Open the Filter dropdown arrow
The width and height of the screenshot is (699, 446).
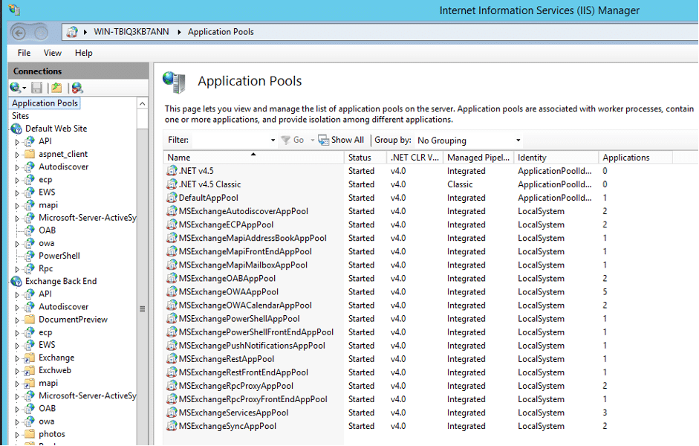273,140
